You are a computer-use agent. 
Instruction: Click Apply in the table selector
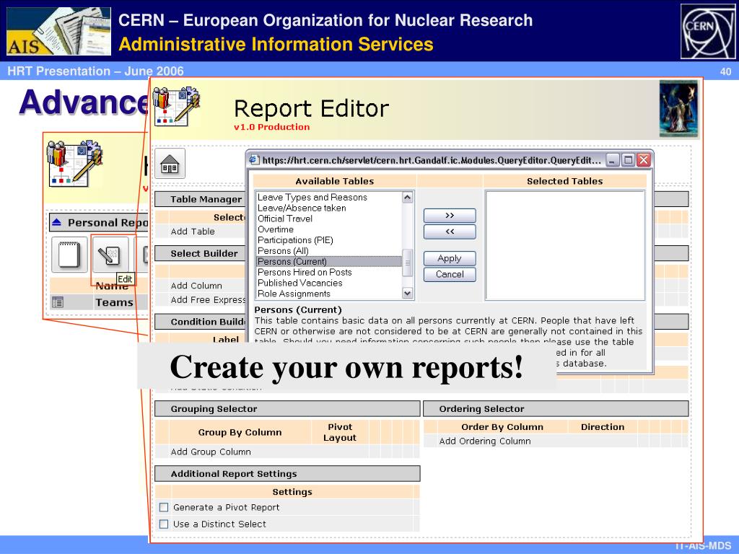click(x=450, y=258)
